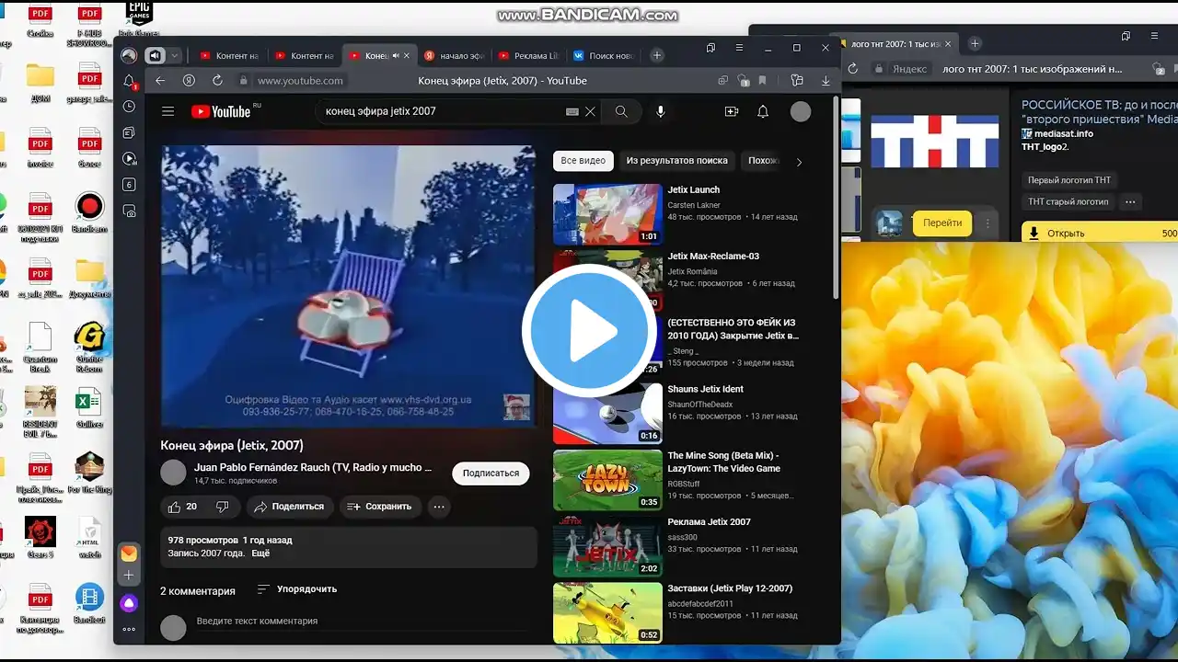1178x662 pixels.
Task: Click the Открыть download button
Action: 1100,233
